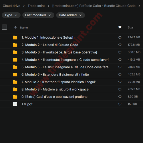This screenshot has width=143, height=143.
Task: Sort files by the Size column
Action: (130, 27)
